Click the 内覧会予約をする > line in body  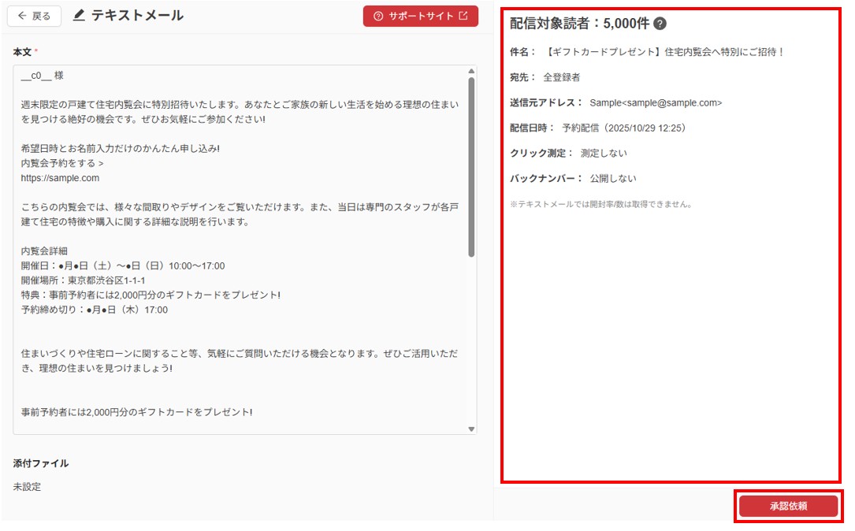[62, 164]
